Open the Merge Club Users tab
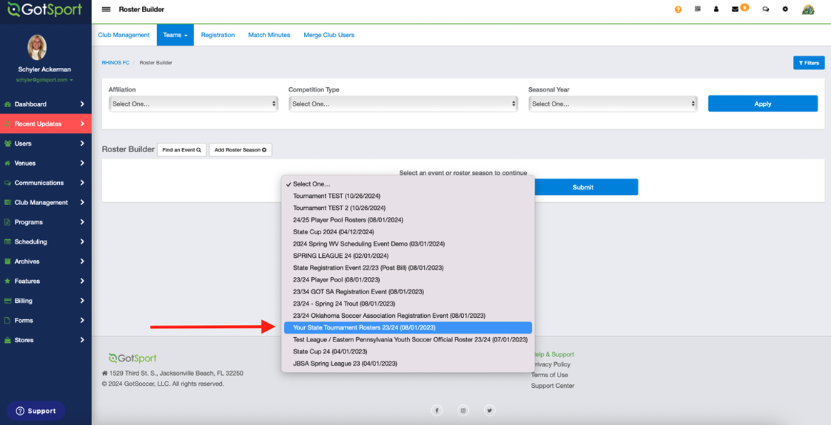831x425 pixels. (x=329, y=35)
